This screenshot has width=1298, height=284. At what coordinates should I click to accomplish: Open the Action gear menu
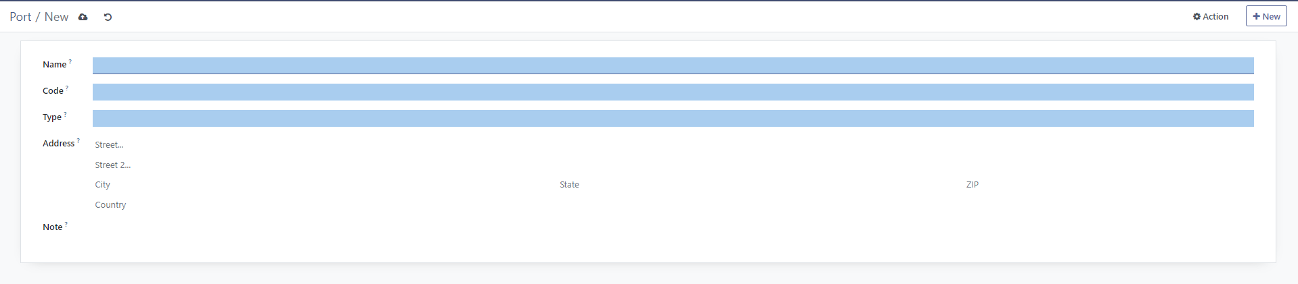click(x=1210, y=17)
